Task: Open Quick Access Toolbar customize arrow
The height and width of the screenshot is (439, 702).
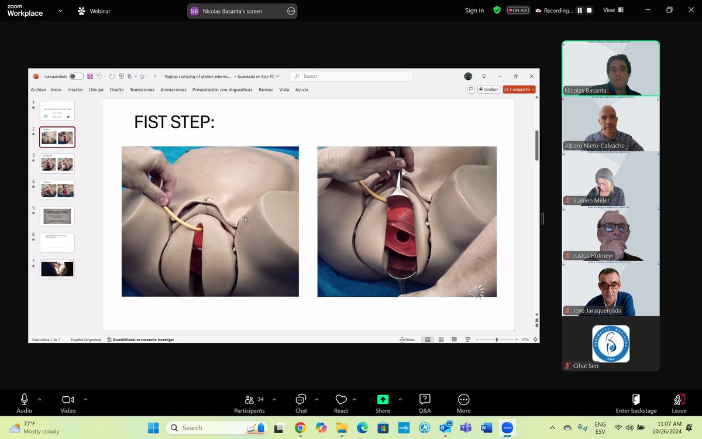Action: [x=154, y=76]
